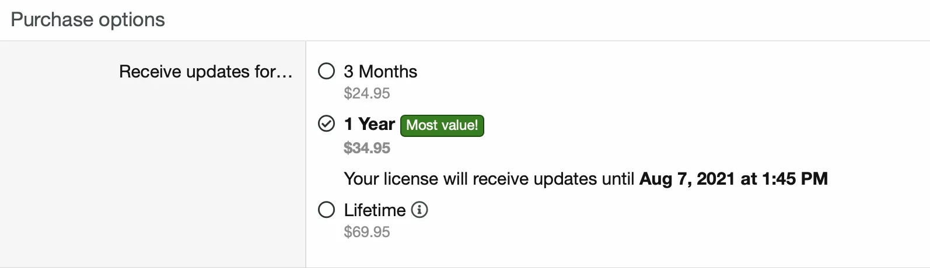Click the Lifetime option label text
The width and height of the screenshot is (930, 268).
click(375, 210)
